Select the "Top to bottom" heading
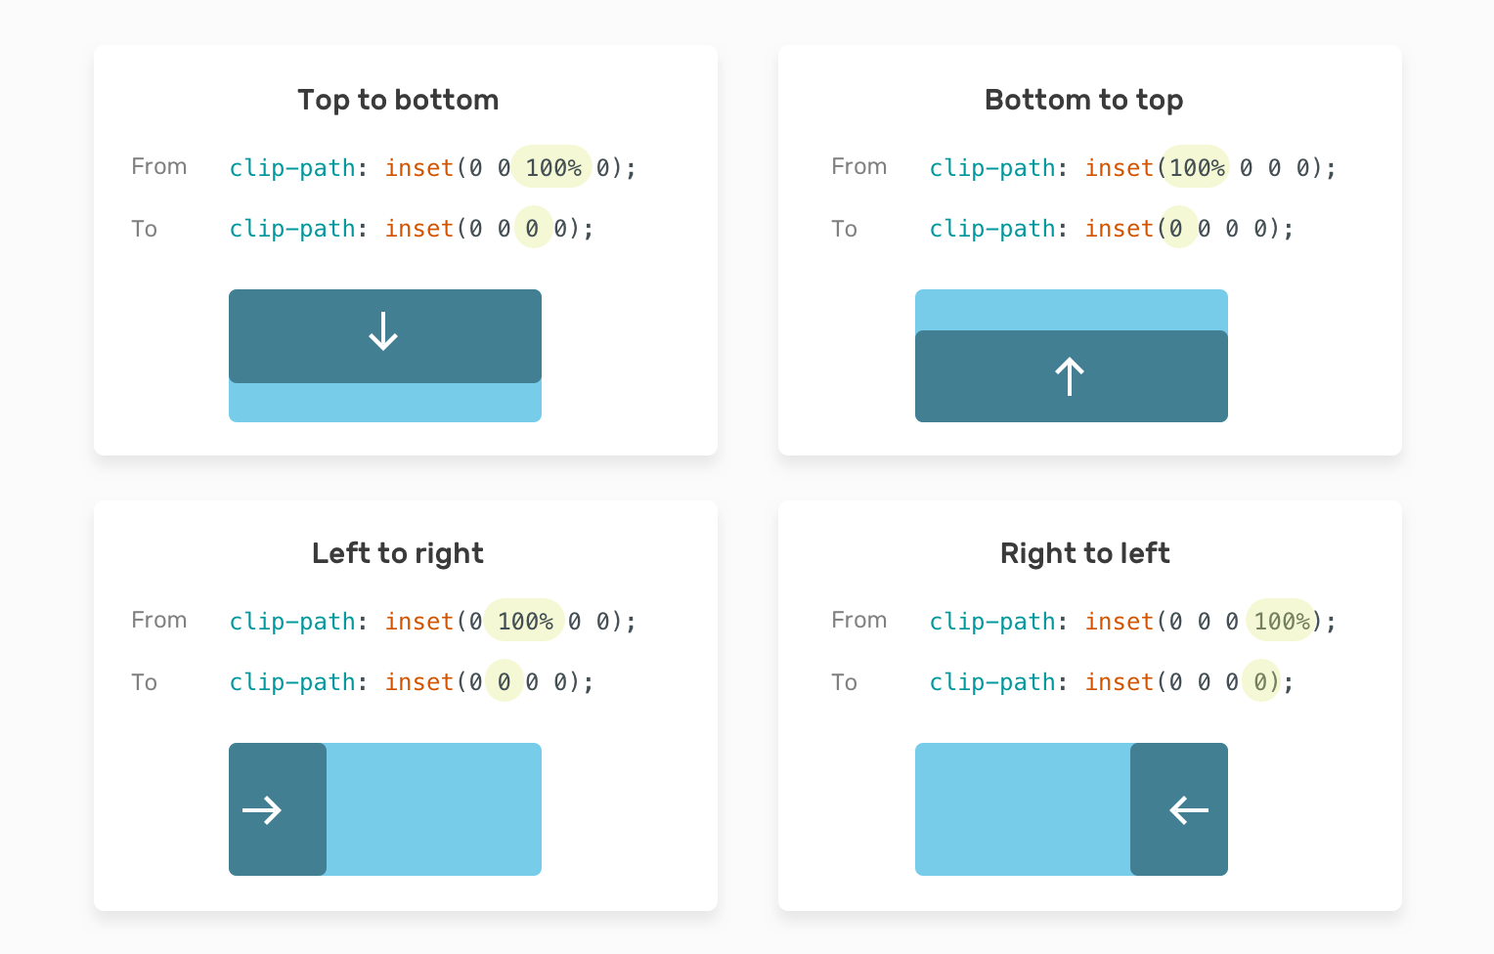This screenshot has height=954, width=1494. 398,100
